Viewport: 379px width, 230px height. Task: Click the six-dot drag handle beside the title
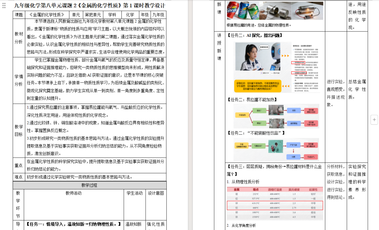coord(4,6)
